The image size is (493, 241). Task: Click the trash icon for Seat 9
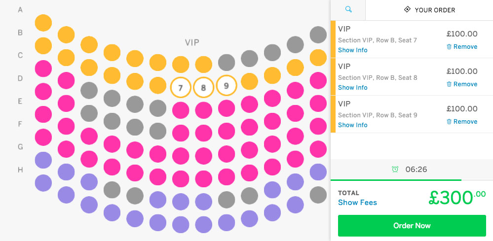point(449,121)
